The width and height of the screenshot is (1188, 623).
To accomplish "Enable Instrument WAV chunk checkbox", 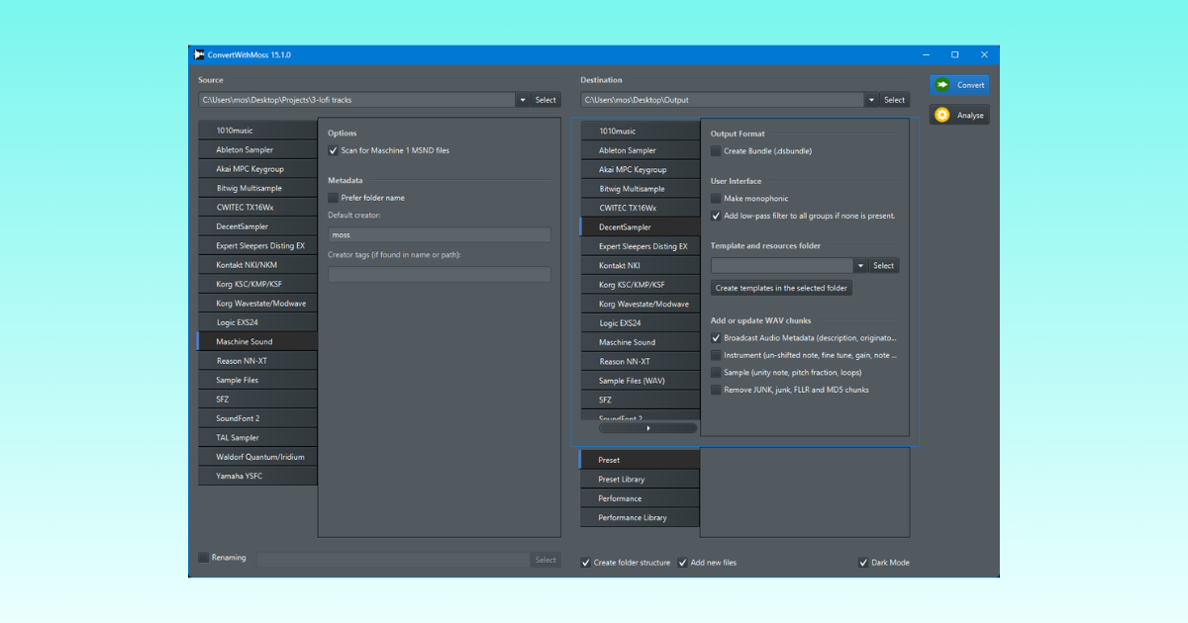I will click(x=716, y=355).
